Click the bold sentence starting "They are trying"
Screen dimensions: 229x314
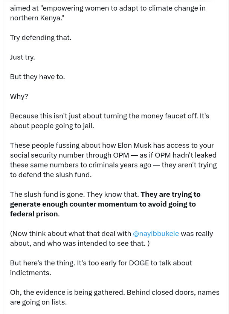(x=170, y=194)
